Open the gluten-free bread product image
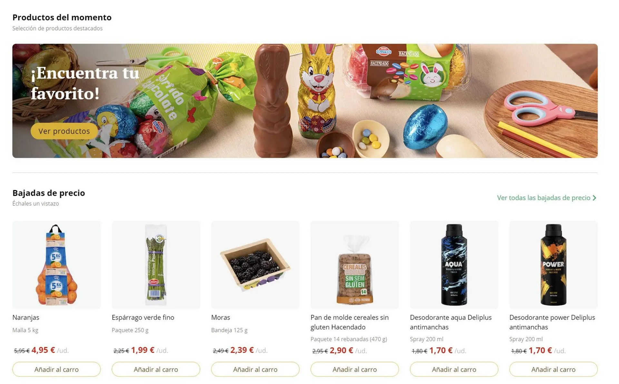This screenshot has height=384, width=619. click(x=355, y=265)
